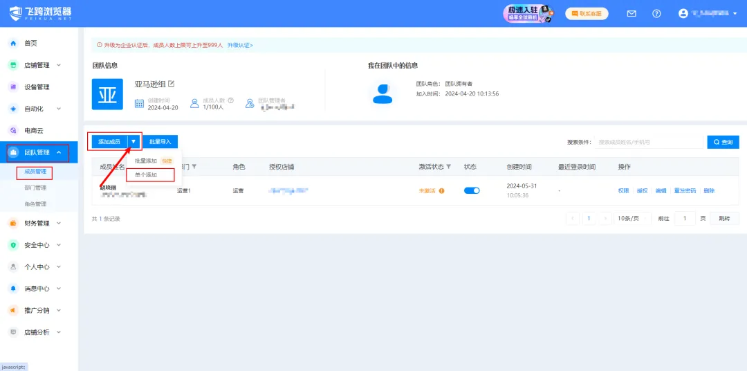
Task: Select 单个添加 from the dropdown menu
Action: tap(146, 175)
